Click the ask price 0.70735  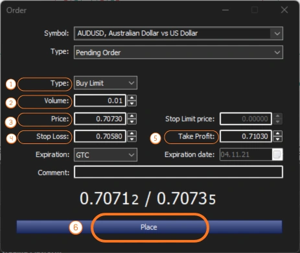click(186, 199)
